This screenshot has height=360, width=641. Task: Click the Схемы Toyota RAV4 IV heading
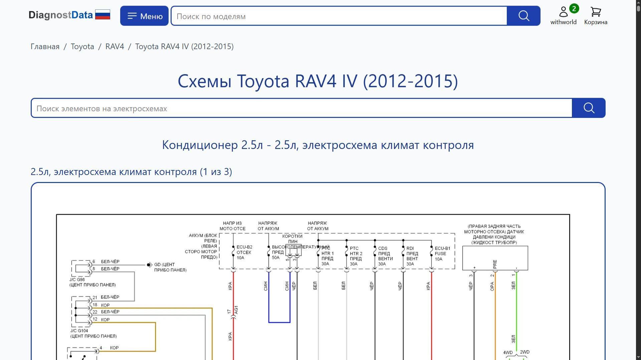(x=318, y=81)
